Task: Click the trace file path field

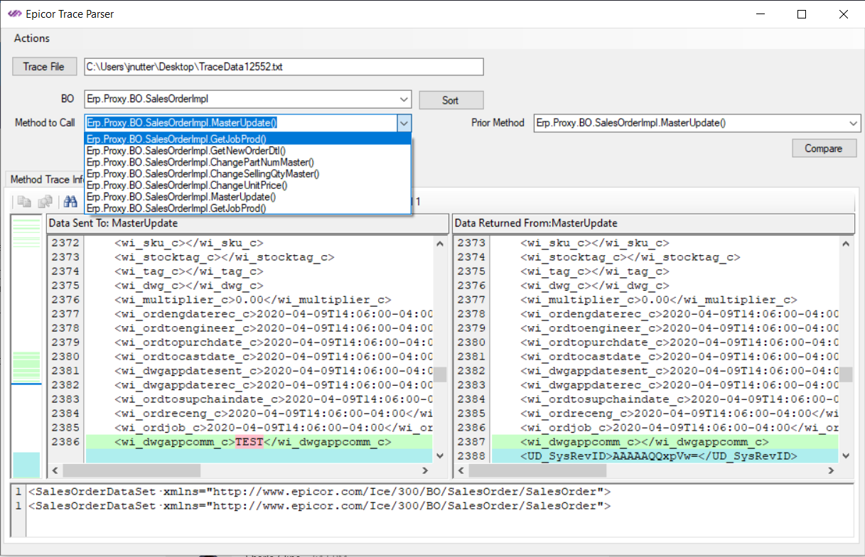Action: (x=284, y=67)
